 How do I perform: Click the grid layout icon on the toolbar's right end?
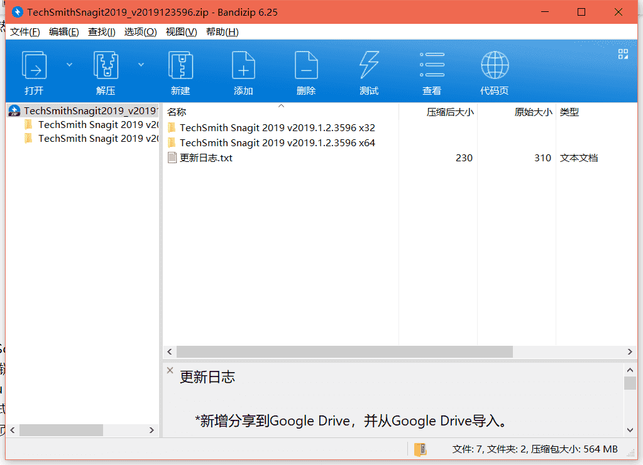623,54
